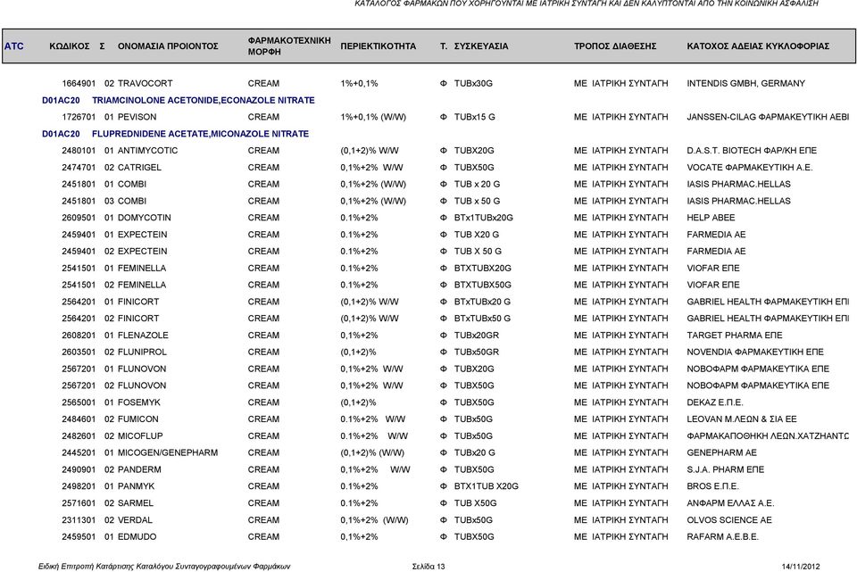This screenshot has height=572, width=857.
Task: Click BTX1TUB X20G packaging of PANMYK
Action: [487, 486]
